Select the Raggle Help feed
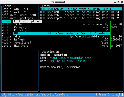 15,9
